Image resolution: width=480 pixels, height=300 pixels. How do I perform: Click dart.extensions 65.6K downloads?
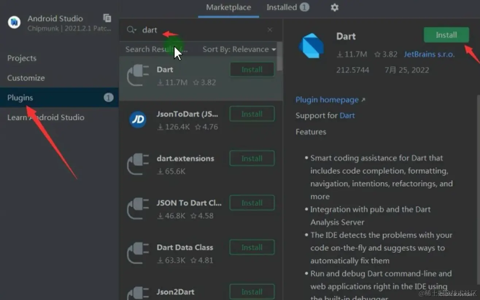[171, 171]
